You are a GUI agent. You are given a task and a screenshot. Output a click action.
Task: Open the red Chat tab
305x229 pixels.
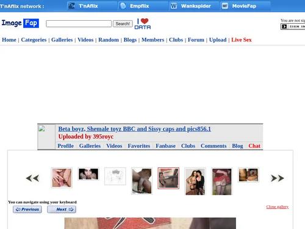click(x=254, y=146)
